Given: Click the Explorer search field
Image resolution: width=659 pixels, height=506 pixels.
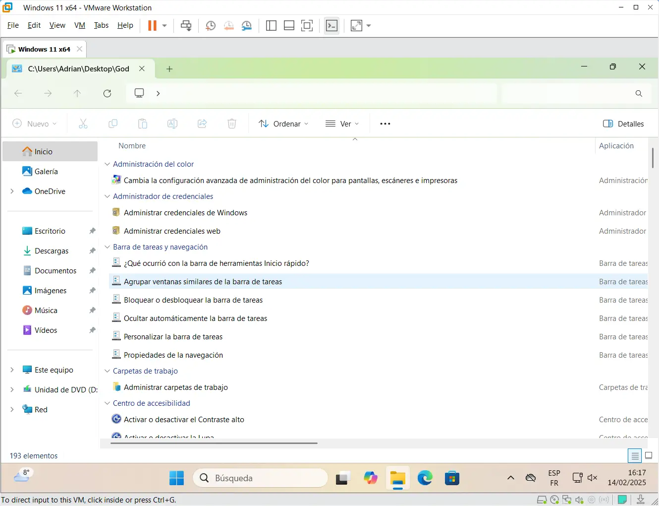Looking at the screenshot, I should pos(577,93).
